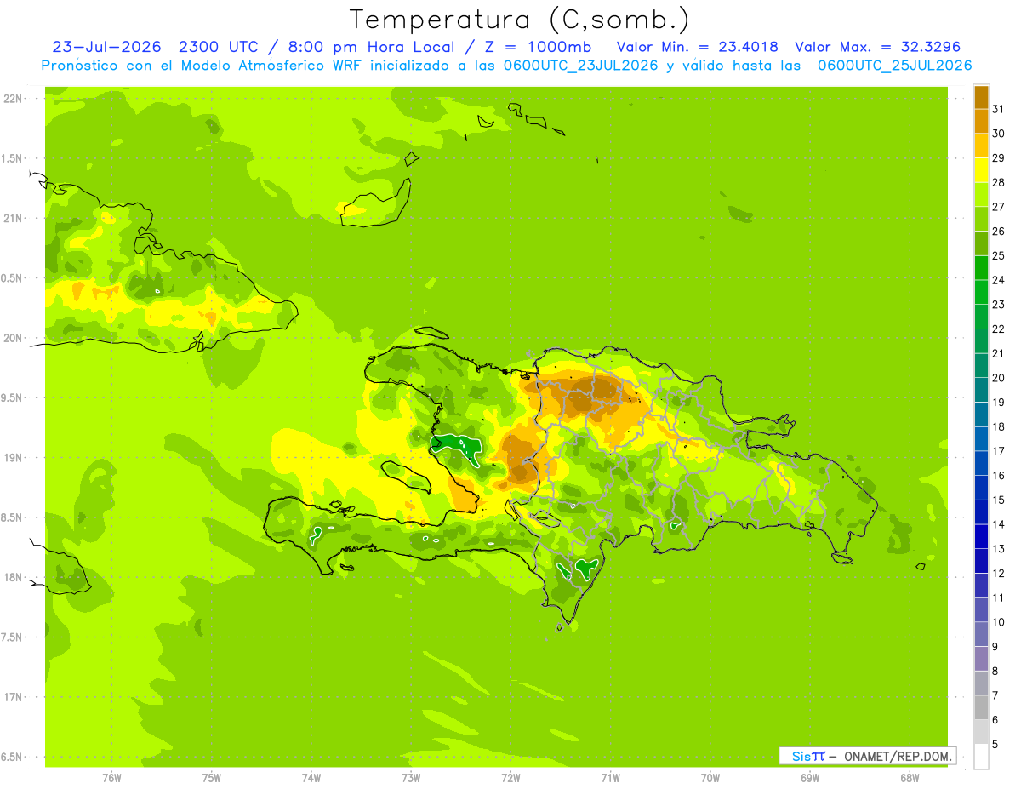Image resolution: width=1021 pixels, height=789 pixels.
Task: Click the '2300 UTC' time text
Action: point(219,47)
